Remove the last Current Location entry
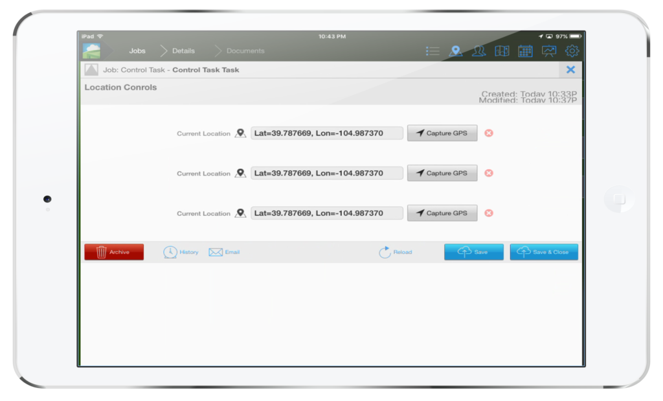 489,212
